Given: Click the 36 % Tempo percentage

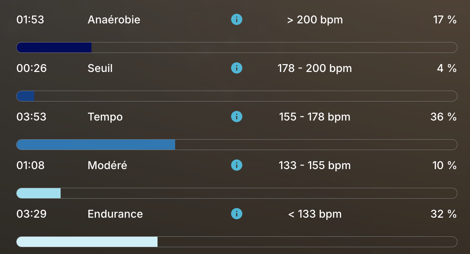Looking at the screenshot, I should (x=443, y=117).
